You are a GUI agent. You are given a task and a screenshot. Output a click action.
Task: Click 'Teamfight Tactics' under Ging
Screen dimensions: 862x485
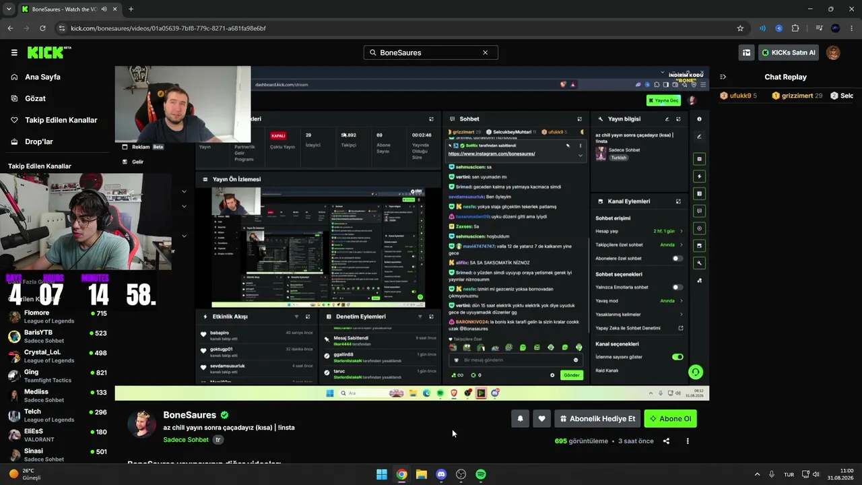48,381
